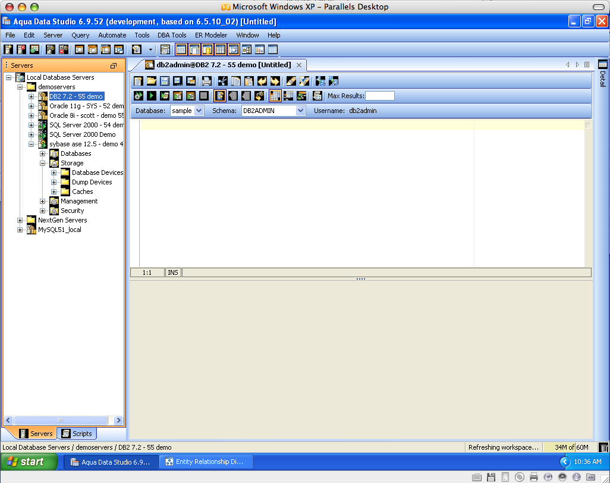Click the bar chart icon in main toolbar
The width and height of the screenshot is (610, 483).
[x=259, y=49]
